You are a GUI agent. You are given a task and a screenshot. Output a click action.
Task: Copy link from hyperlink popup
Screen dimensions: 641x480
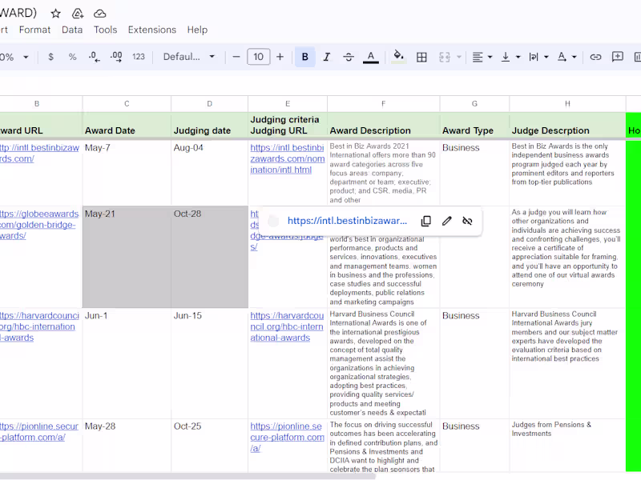click(426, 221)
